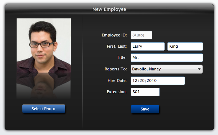Click the Hire Date label

[x=117, y=80]
